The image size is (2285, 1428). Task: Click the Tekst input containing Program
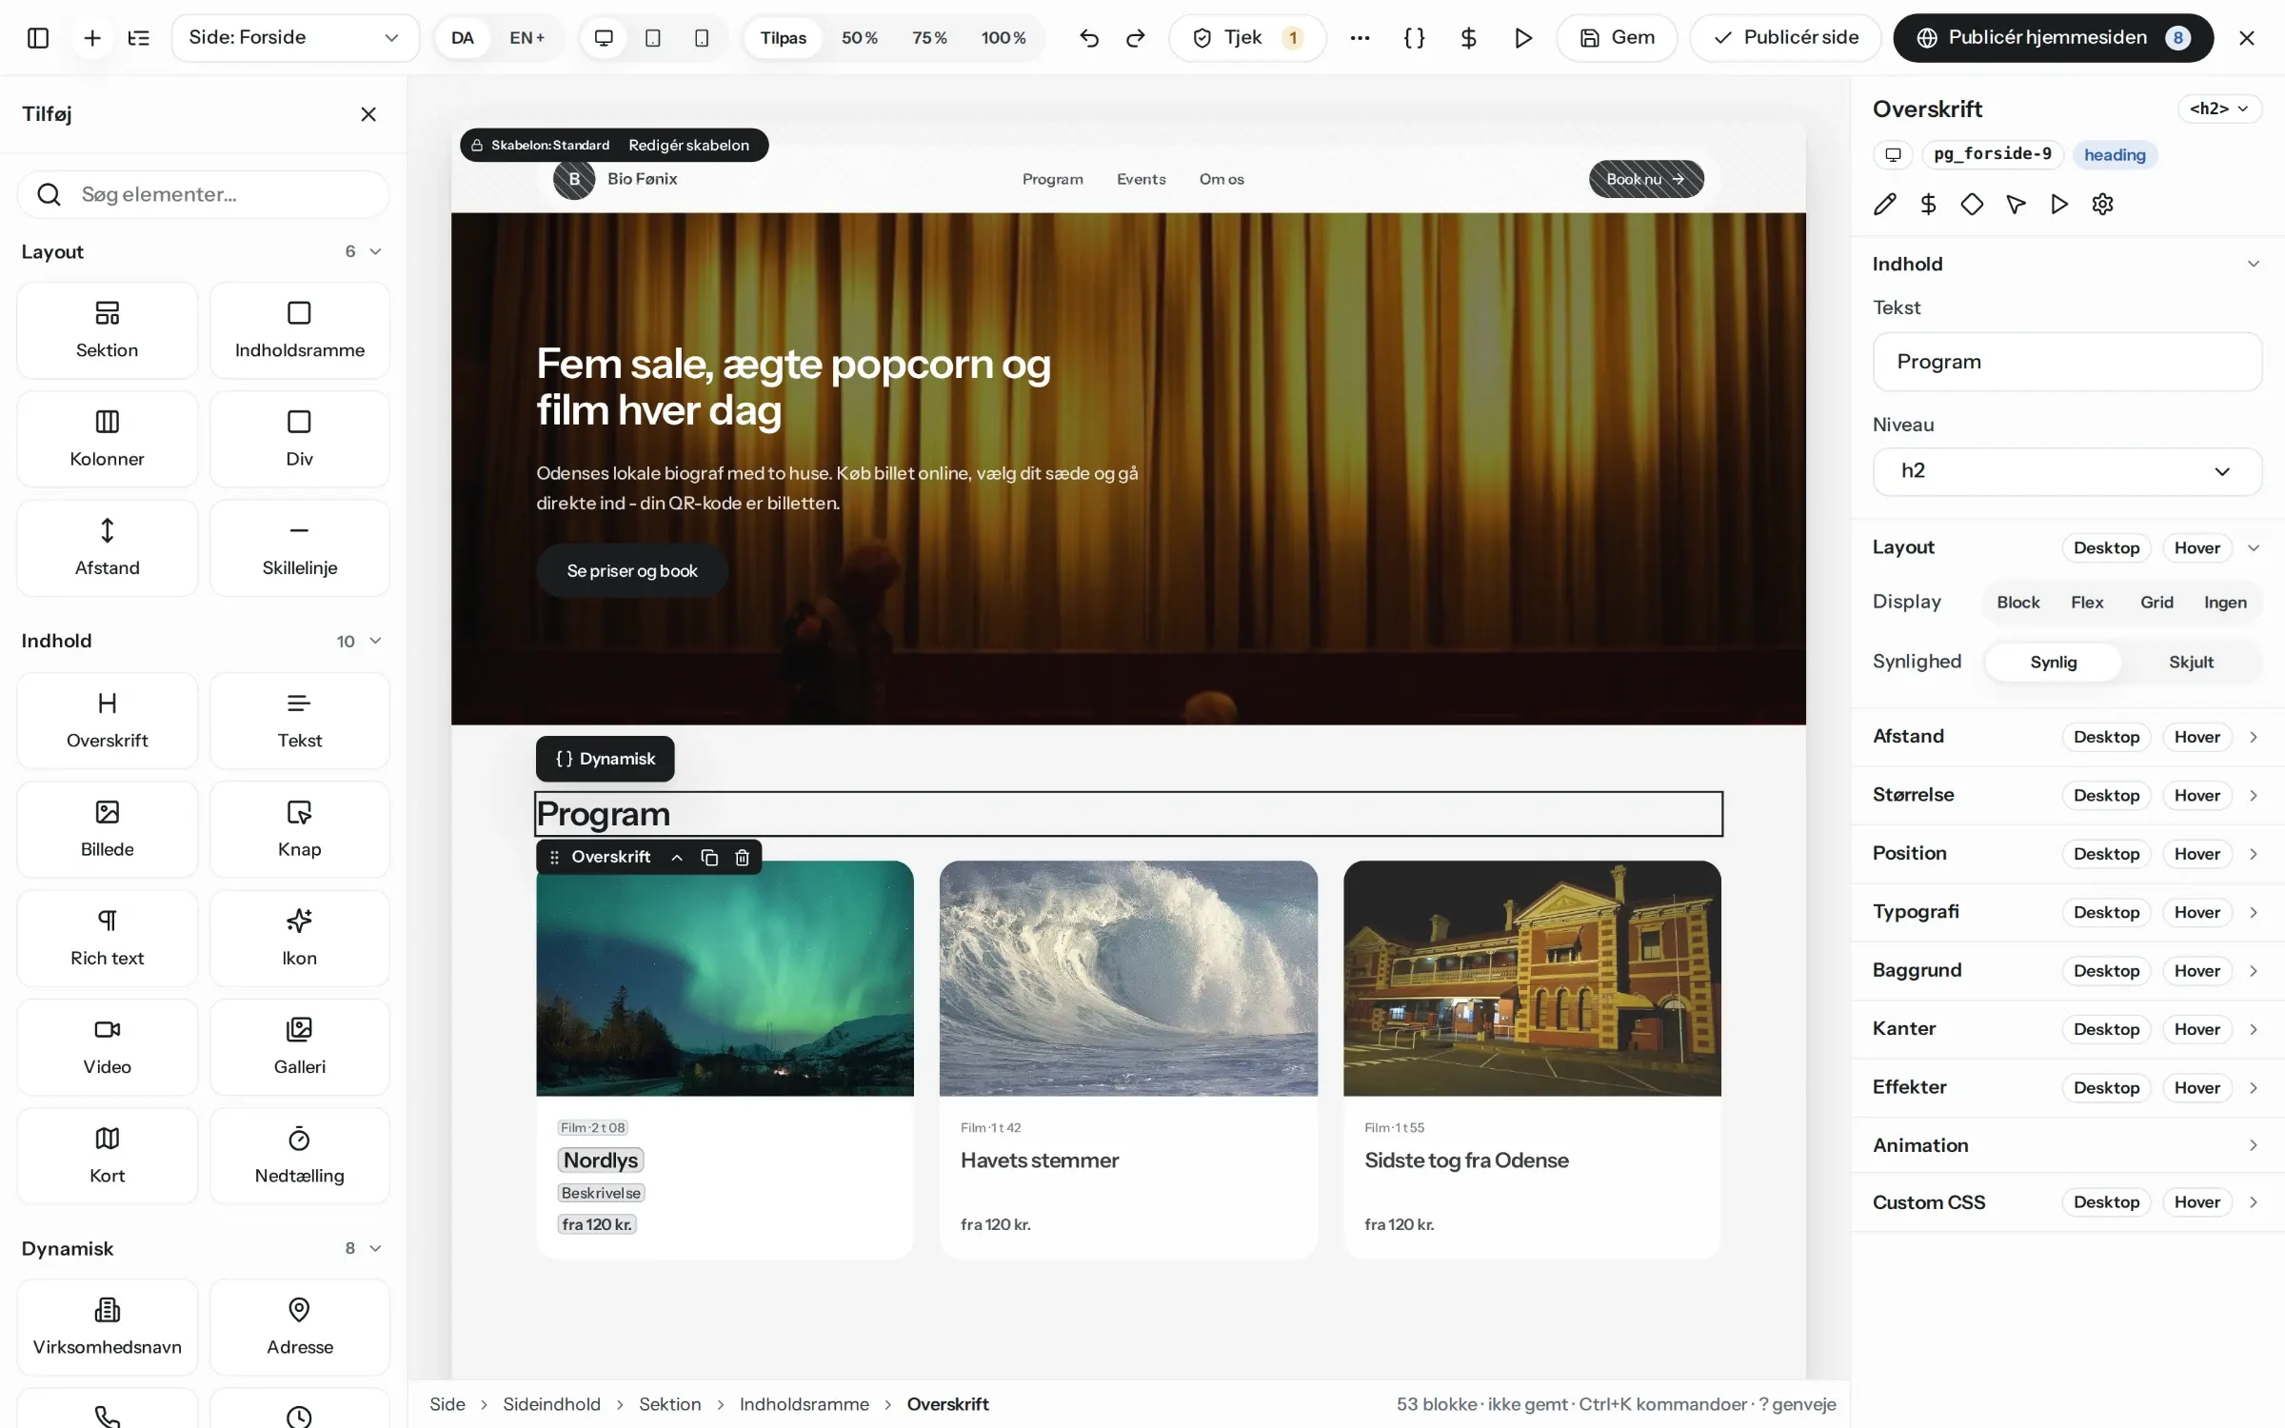coord(2067,362)
